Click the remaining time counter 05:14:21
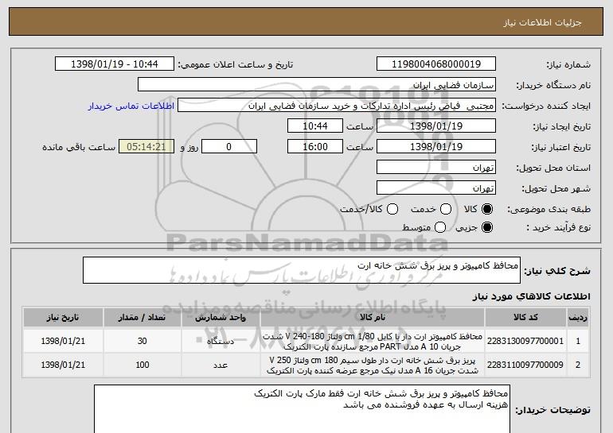Image resolution: width=613 pixels, height=433 pixels. tap(146, 147)
